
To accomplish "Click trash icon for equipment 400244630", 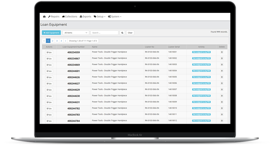I will click(x=222, y=96).
